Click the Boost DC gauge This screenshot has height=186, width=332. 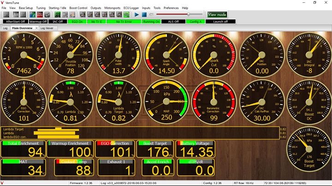(x=309, y=102)
